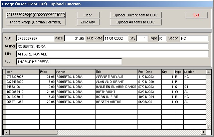Click the Author column header

pos(75,72)
